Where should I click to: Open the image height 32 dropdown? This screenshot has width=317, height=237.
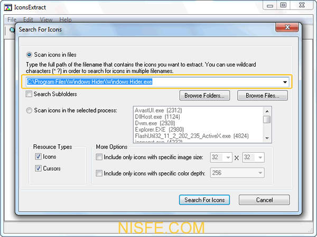click(x=260, y=157)
